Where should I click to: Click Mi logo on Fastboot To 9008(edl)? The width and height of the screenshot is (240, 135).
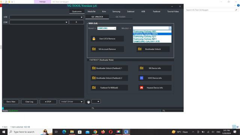(x=94, y=88)
